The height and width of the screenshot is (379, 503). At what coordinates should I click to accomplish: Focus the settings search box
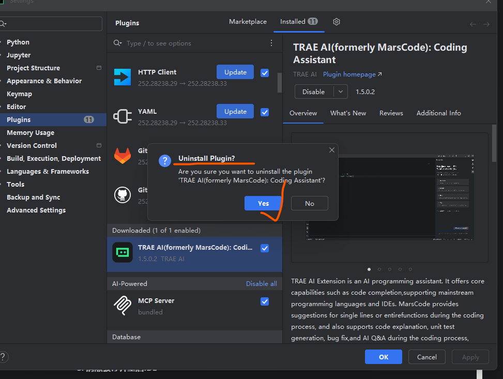tap(51, 24)
